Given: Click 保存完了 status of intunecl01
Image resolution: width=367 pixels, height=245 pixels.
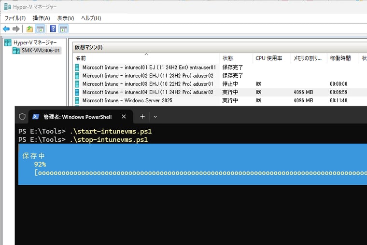Looking at the screenshot, I should 233,68.
